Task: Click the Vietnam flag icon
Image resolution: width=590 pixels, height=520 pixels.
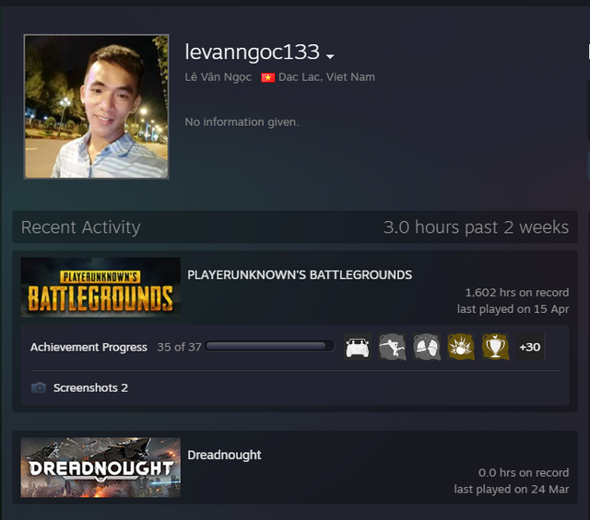Action: click(x=267, y=77)
